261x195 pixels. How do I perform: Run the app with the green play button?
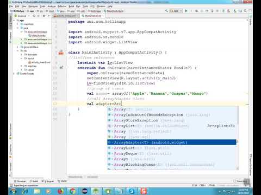coord(186,11)
